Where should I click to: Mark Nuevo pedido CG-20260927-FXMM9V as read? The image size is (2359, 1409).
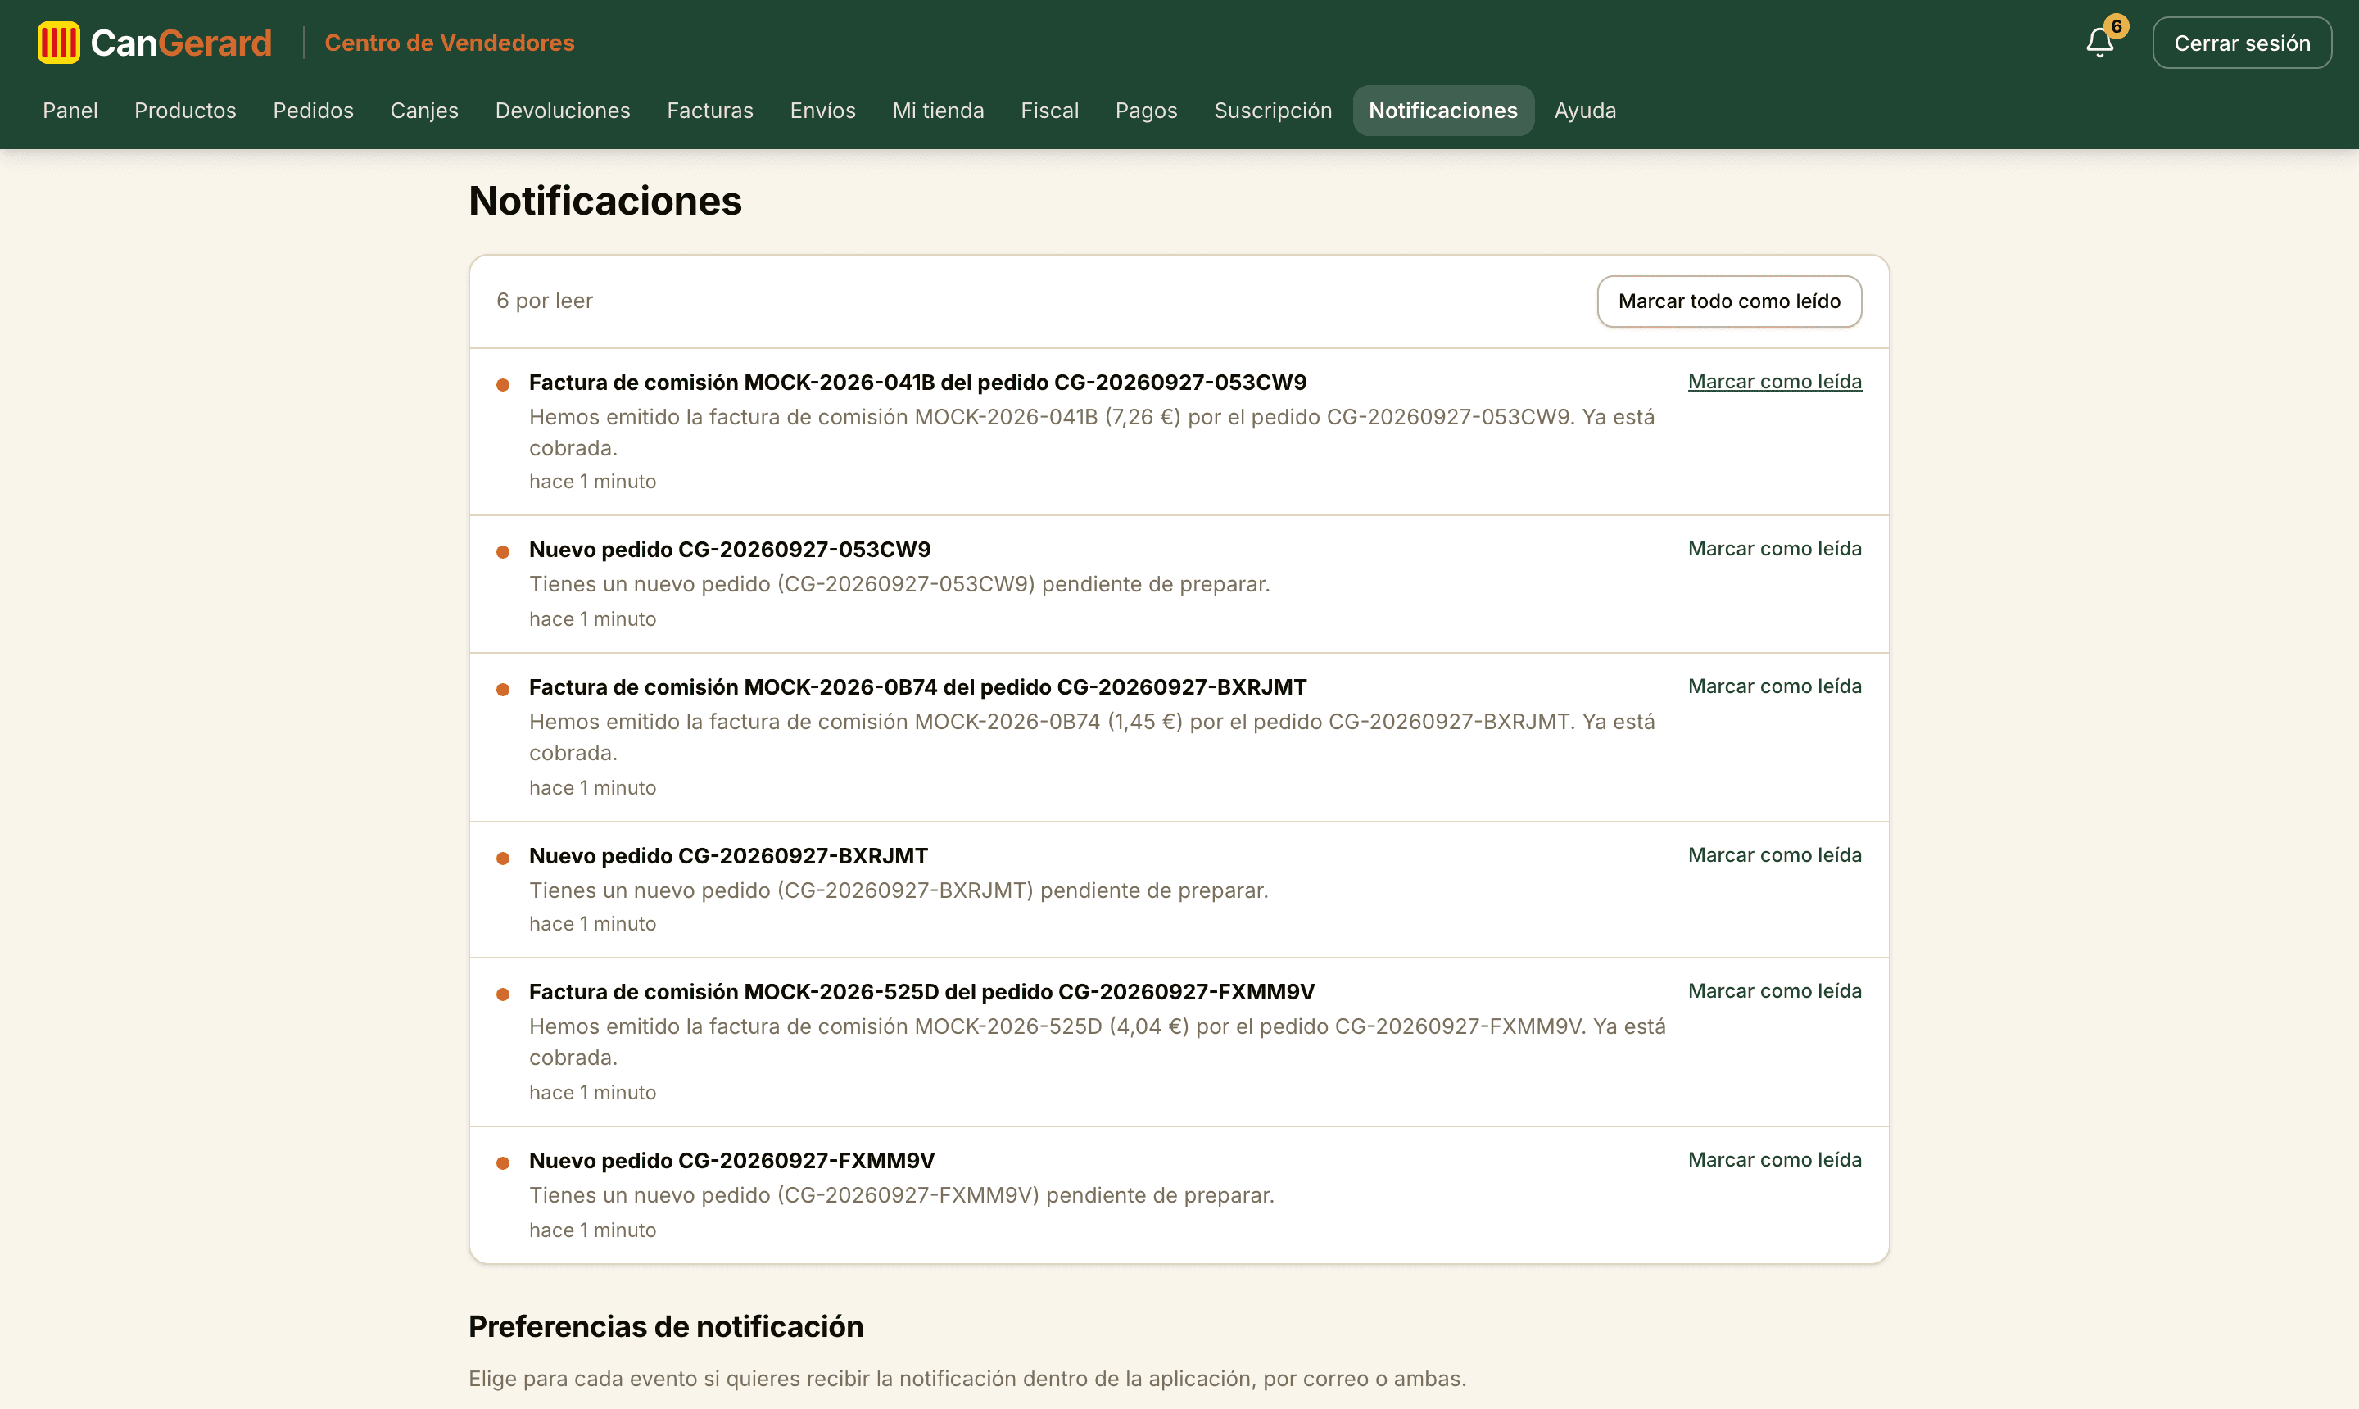click(1774, 1160)
